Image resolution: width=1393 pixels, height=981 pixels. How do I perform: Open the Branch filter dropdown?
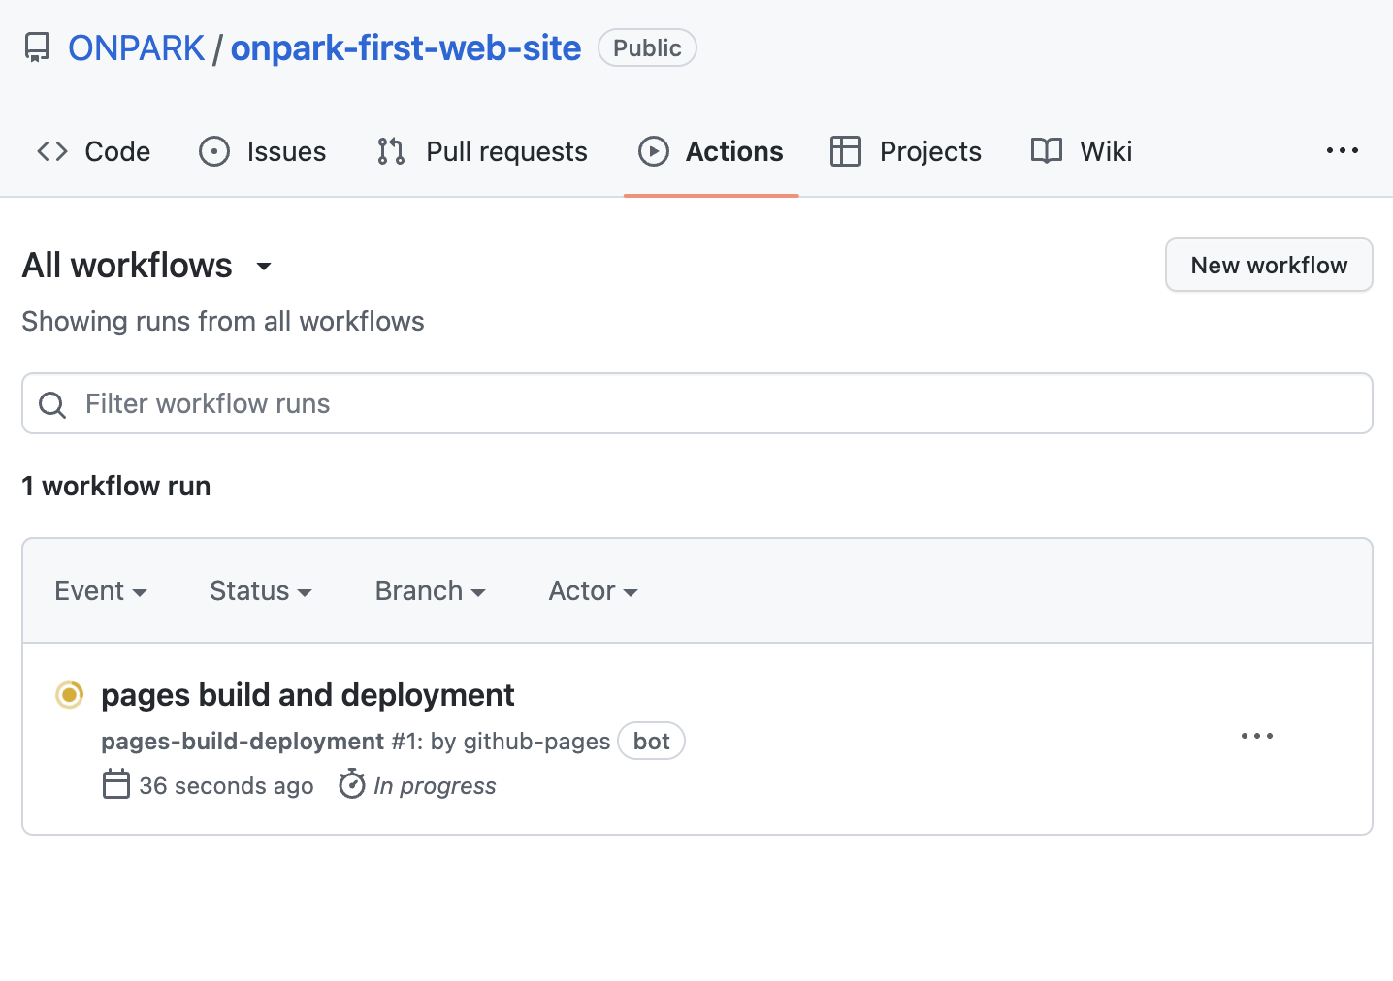pyautogui.click(x=431, y=591)
